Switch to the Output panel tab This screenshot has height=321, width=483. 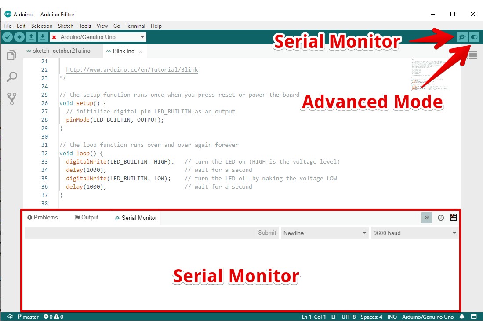pos(87,218)
